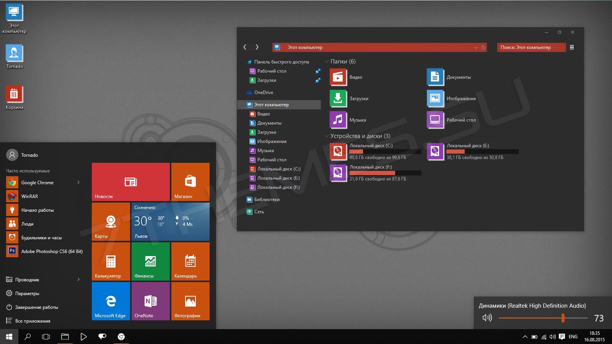Open Google Chrome from Start list
Screen dimensions: 612x344
44,183
